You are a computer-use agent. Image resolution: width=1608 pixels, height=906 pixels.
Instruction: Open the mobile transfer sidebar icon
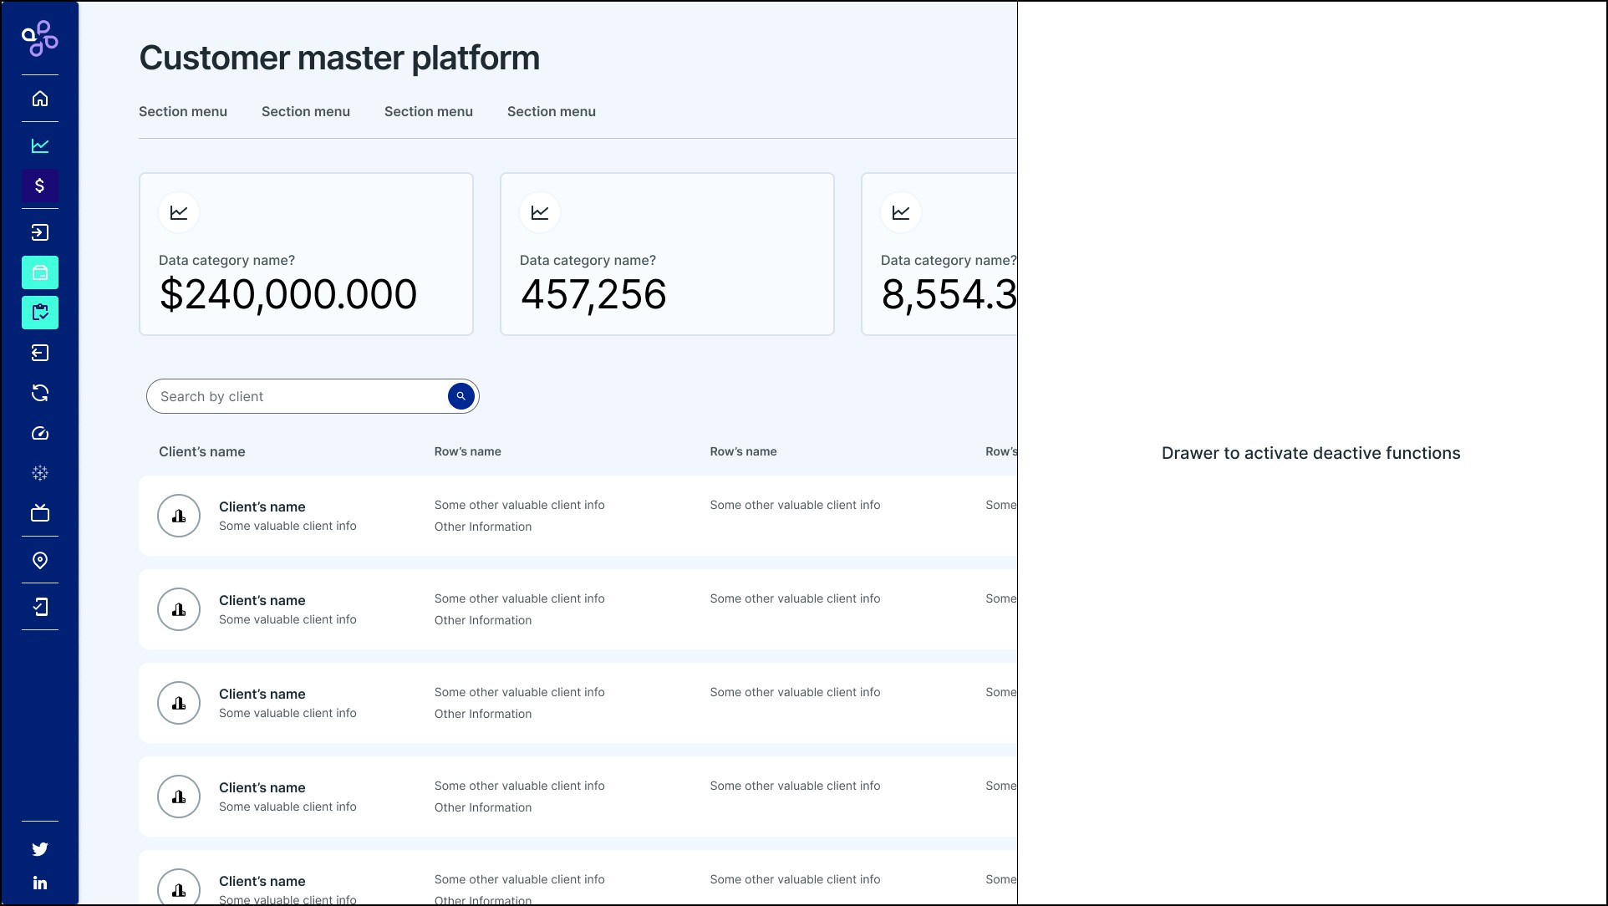click(x=40, y=607)
